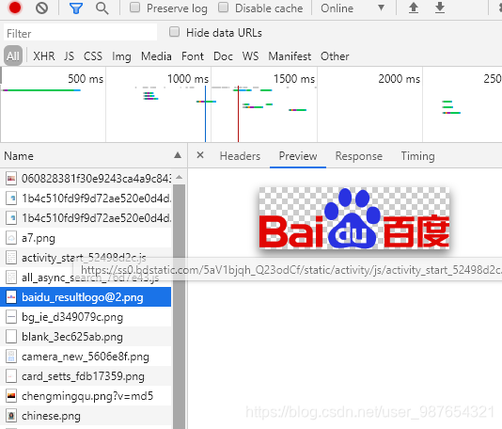
Task: Import HAR file with upload arrow
Action: click(414, 8)
